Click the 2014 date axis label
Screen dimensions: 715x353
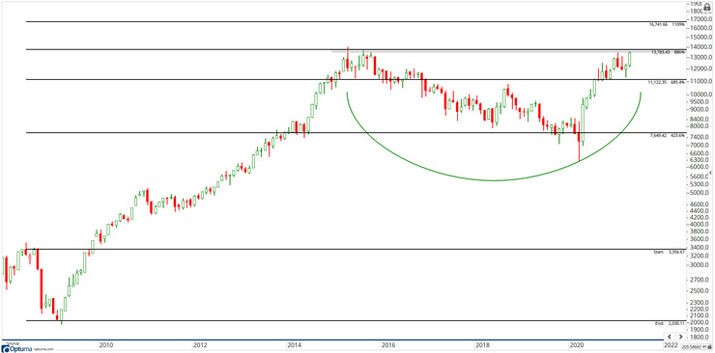pyautogui.click(x=295, y=345)
